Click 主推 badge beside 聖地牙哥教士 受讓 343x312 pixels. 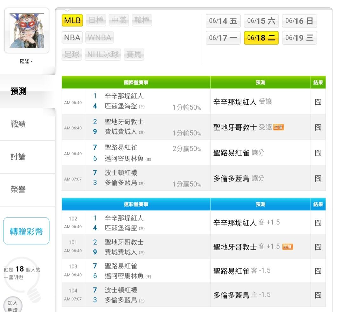tap(279, 127)
